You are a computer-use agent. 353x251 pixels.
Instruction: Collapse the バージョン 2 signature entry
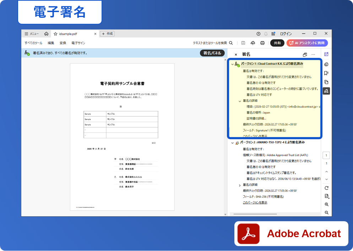(x=232, y=143)
